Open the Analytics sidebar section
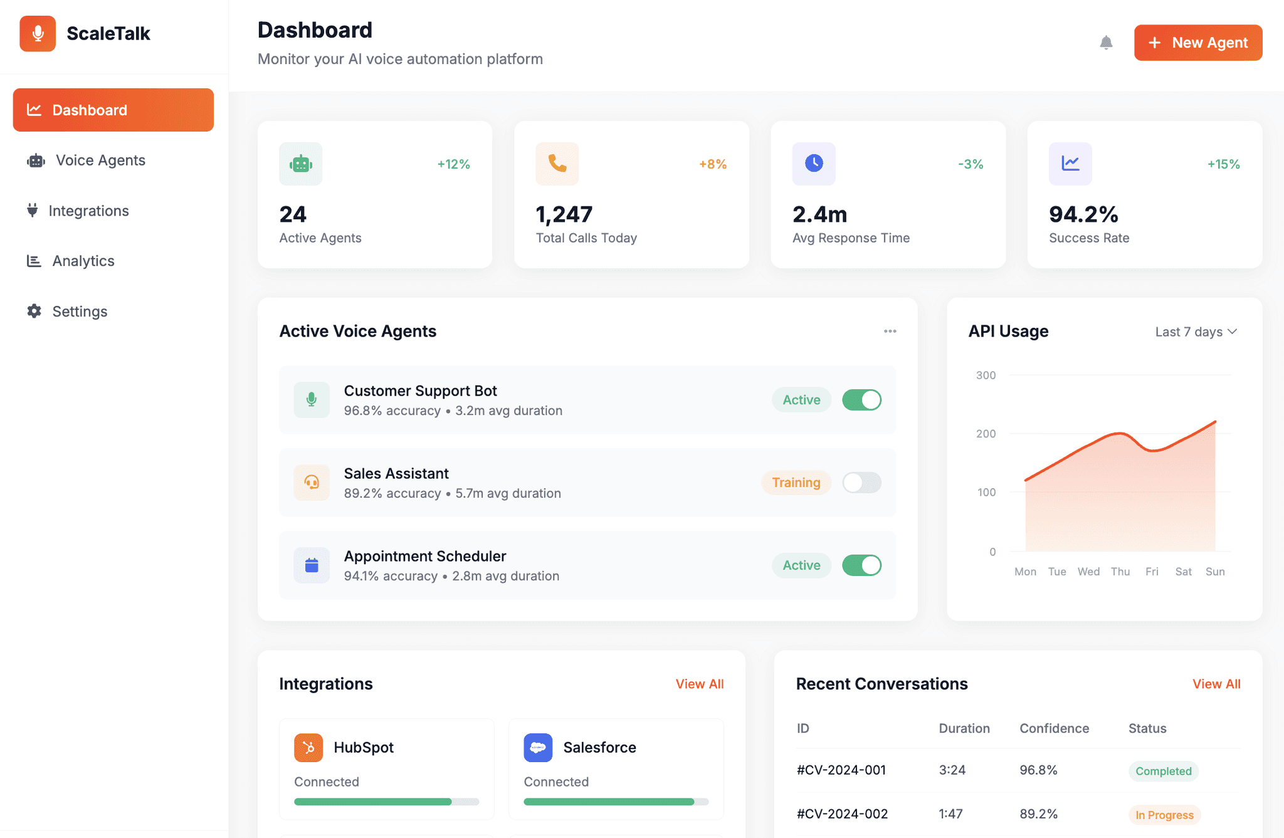The image size is (1284, 838). 83,261
